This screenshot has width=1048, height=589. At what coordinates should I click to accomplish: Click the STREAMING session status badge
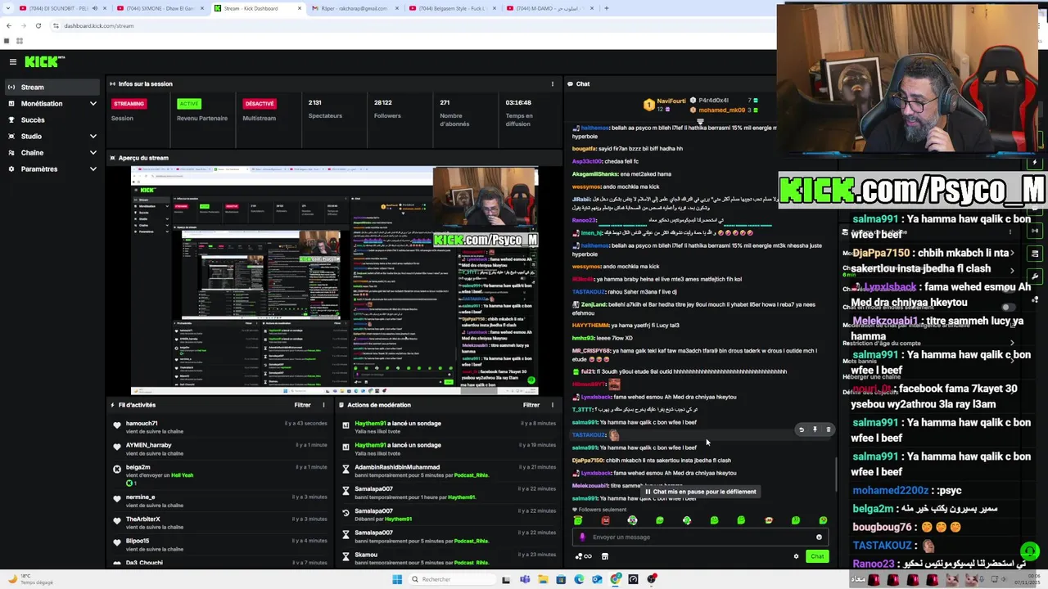coord(129,104)
